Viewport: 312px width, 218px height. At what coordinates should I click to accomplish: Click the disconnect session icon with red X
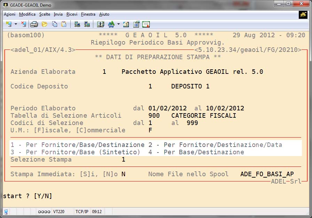[x=23, y=24]
